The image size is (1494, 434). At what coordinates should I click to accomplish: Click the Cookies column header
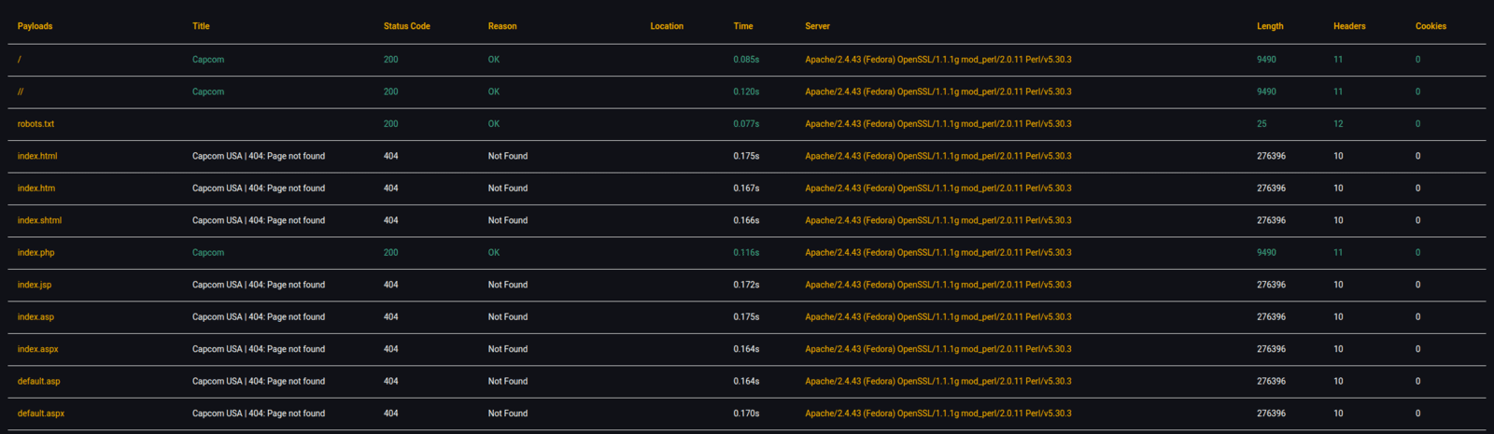coord(1431,26)
